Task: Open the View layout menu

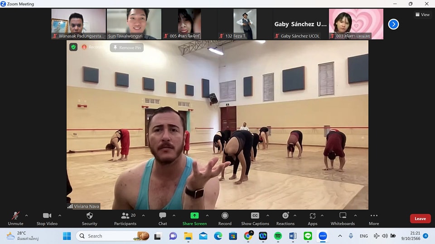Action: coord(422,14)
